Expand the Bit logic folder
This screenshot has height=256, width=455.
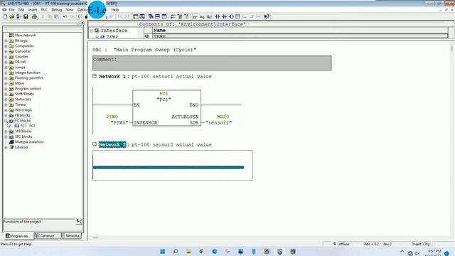click(x=6, y=41)
